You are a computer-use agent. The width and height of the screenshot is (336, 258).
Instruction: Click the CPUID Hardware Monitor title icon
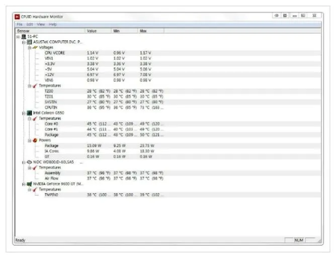tap(17, 17)
